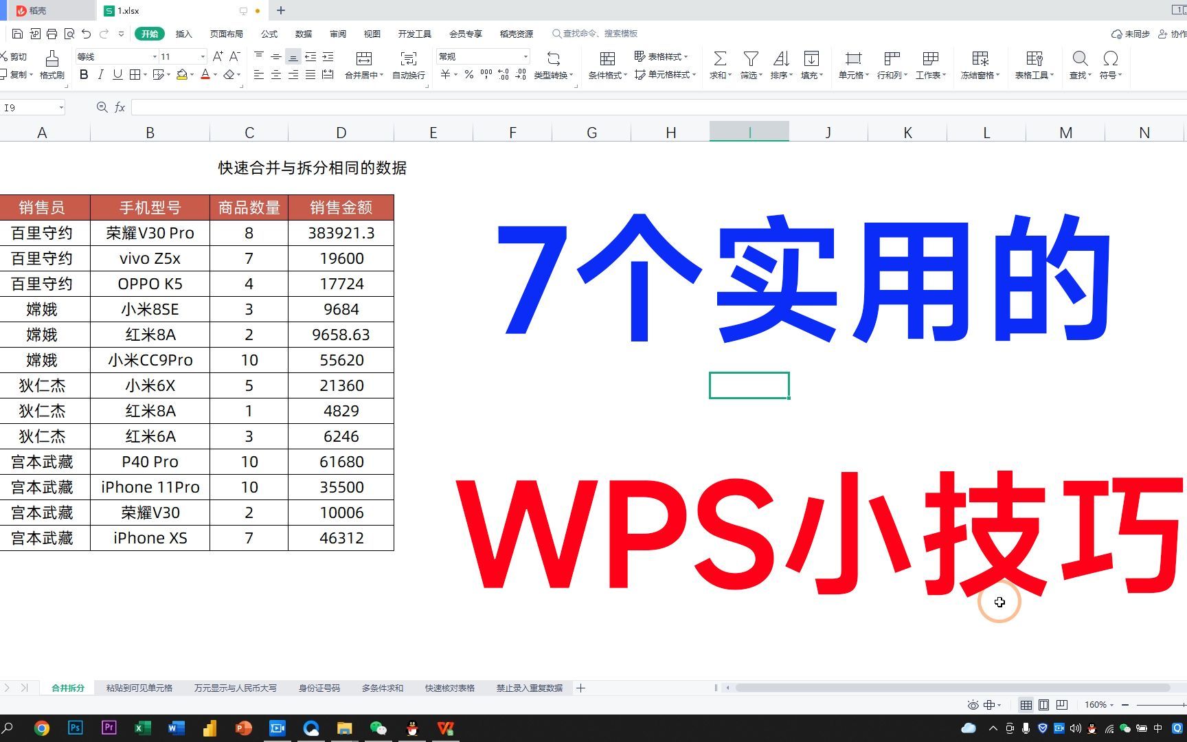
Task: Open the font name dropdown showing 等线
Action: 155,56
